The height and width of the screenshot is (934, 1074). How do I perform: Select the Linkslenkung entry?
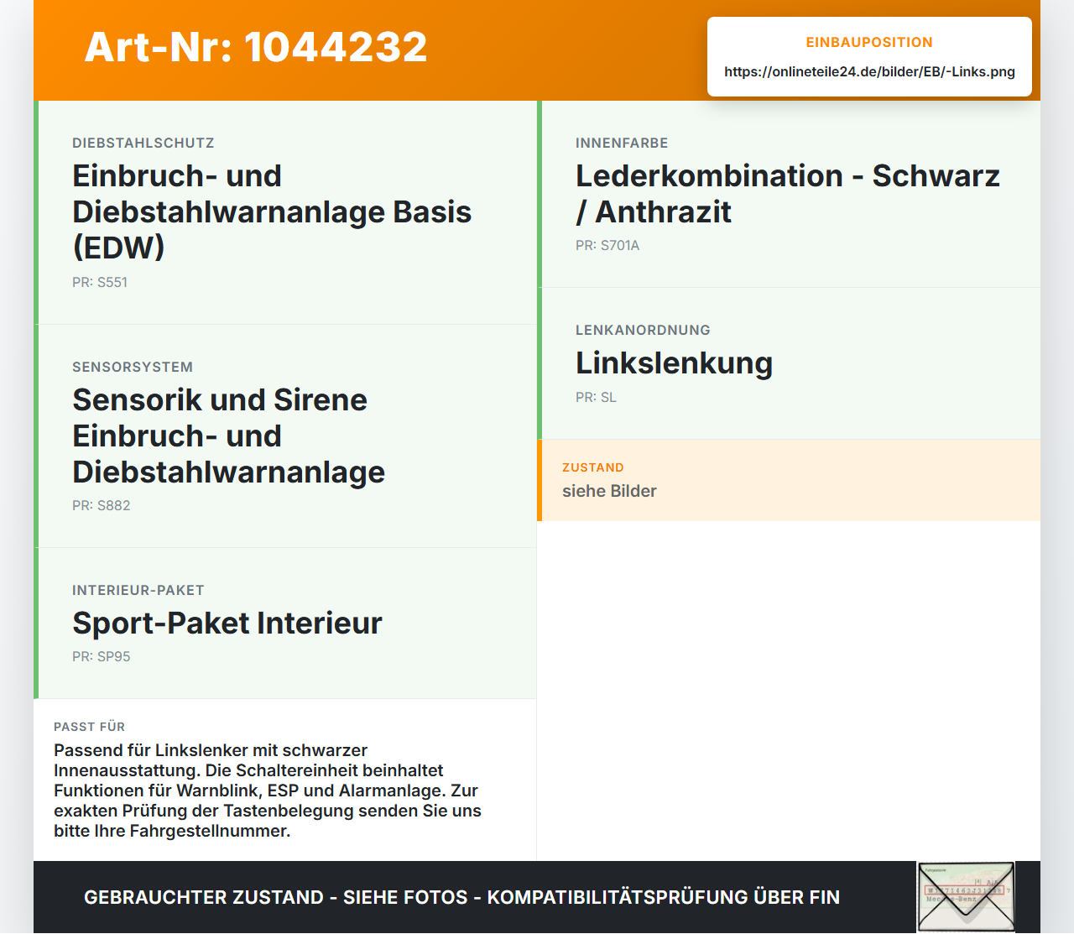pos(789,363)
